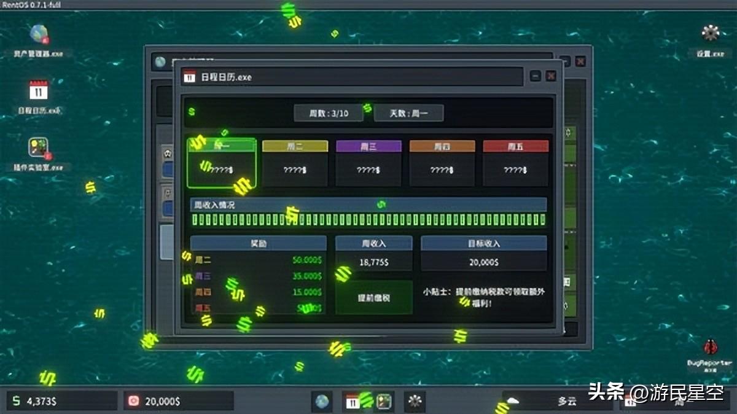Click the 天数: 周一 label
Screen dimensions: 737x414
tap(408, 114)
